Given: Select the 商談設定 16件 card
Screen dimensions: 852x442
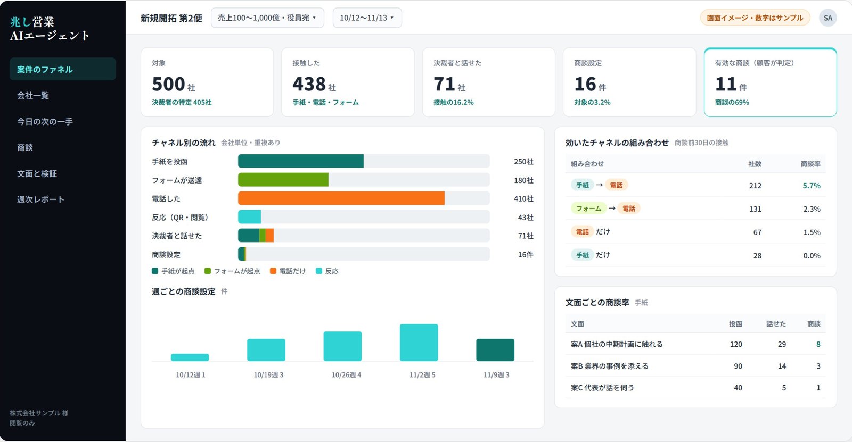Looking at the screenshot, I should (629, 82).
